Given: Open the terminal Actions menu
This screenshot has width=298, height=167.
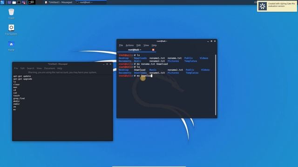Looking at the screenshot, I should [x=129, y=45].
